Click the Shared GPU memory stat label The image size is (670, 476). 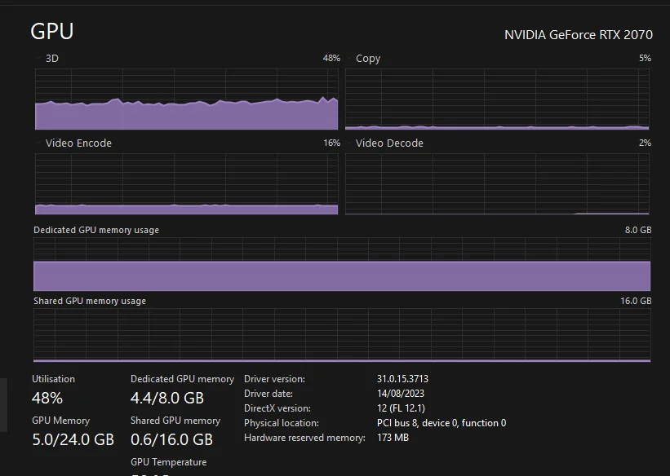(x=175, y=421)
